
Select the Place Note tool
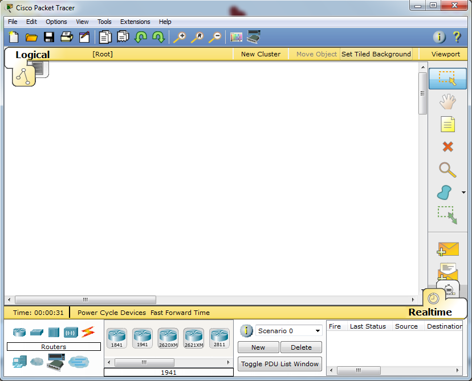pyautogui.click(x=447, y=124)
